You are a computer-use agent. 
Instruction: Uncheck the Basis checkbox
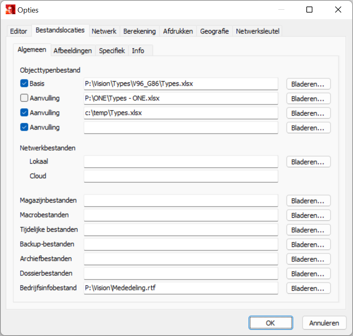24,84
